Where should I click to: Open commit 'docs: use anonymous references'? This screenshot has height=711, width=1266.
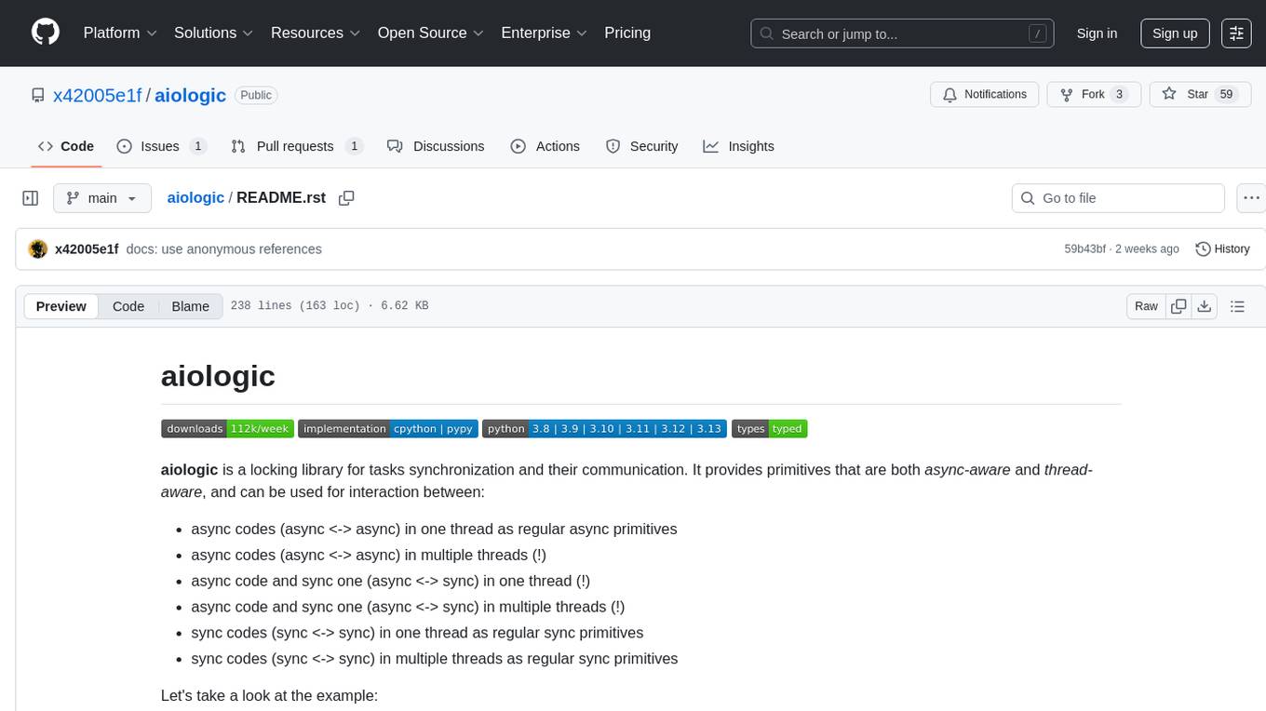click(224, 248)
